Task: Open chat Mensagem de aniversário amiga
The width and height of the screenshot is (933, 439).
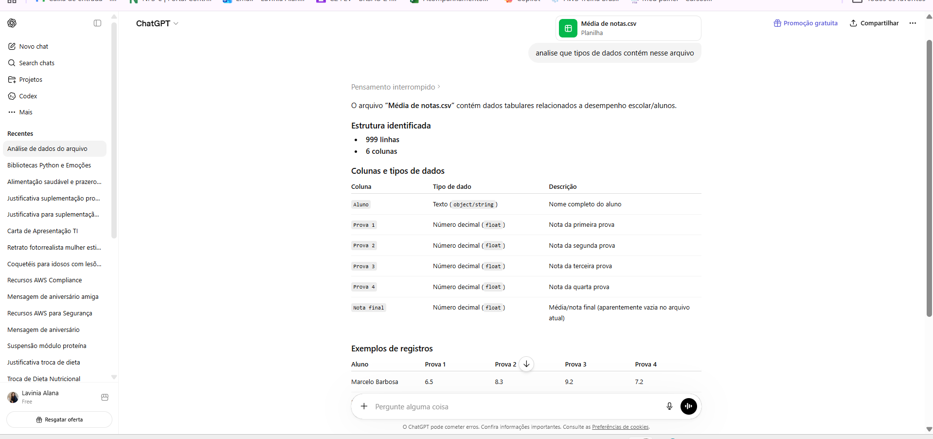Action: pos(54,297)
